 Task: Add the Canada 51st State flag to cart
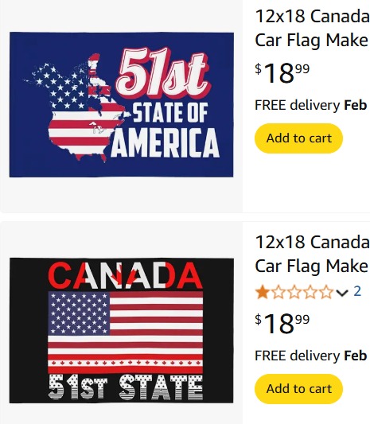tap(298, 389)
